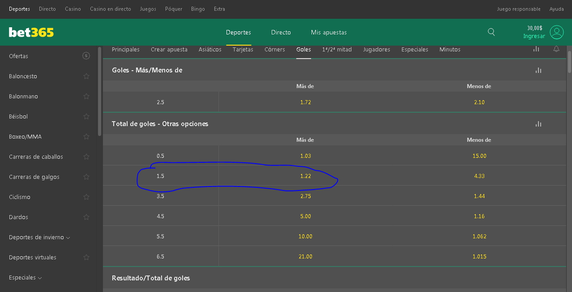572x292 pixels.
Task: Click the bet365 logo
Action: (x=31, y=32)
